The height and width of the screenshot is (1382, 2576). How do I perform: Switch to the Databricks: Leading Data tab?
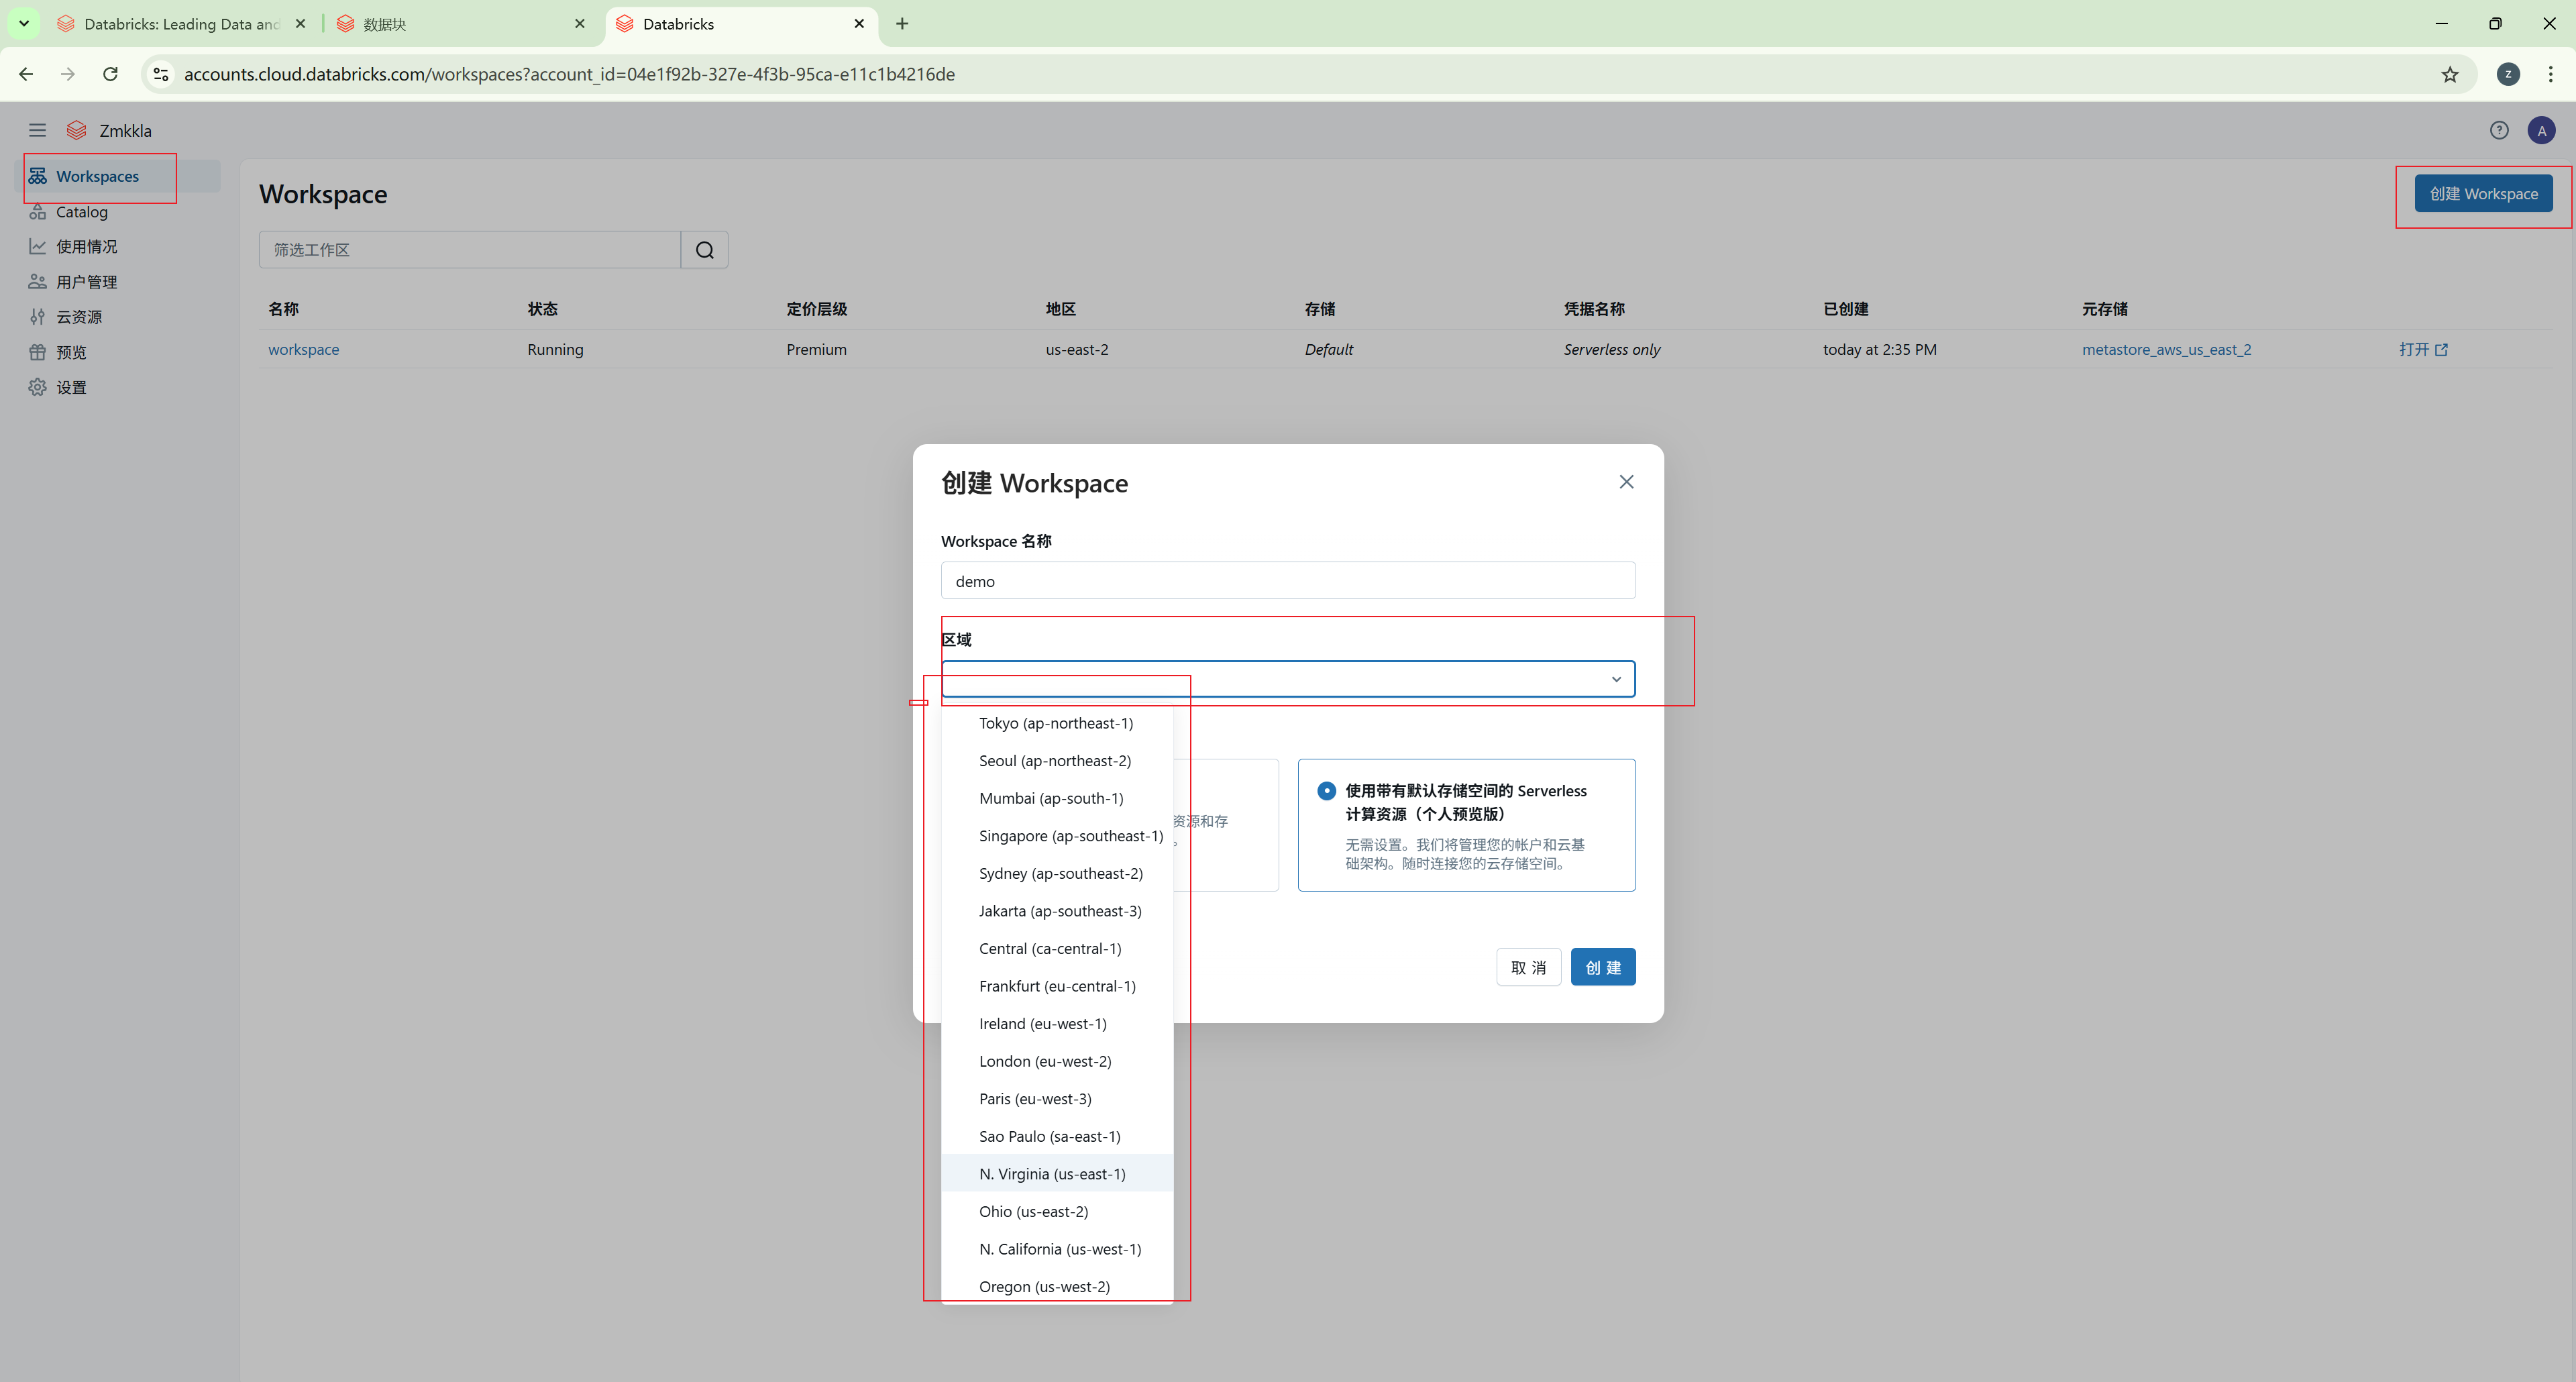(x=183, y=23)
